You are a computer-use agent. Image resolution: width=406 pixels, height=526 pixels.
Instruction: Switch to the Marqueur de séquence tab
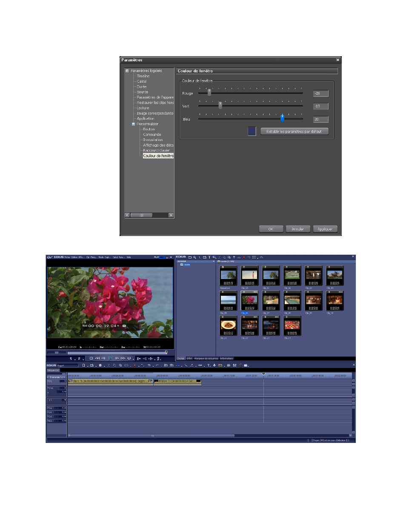pos(206,359)
